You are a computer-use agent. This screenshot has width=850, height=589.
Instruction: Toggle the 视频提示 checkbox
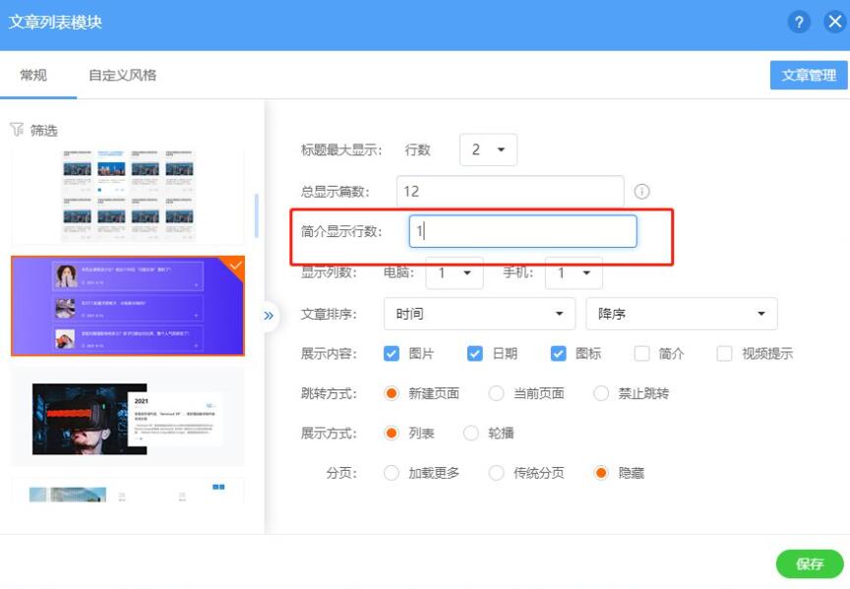click(725, 354)
